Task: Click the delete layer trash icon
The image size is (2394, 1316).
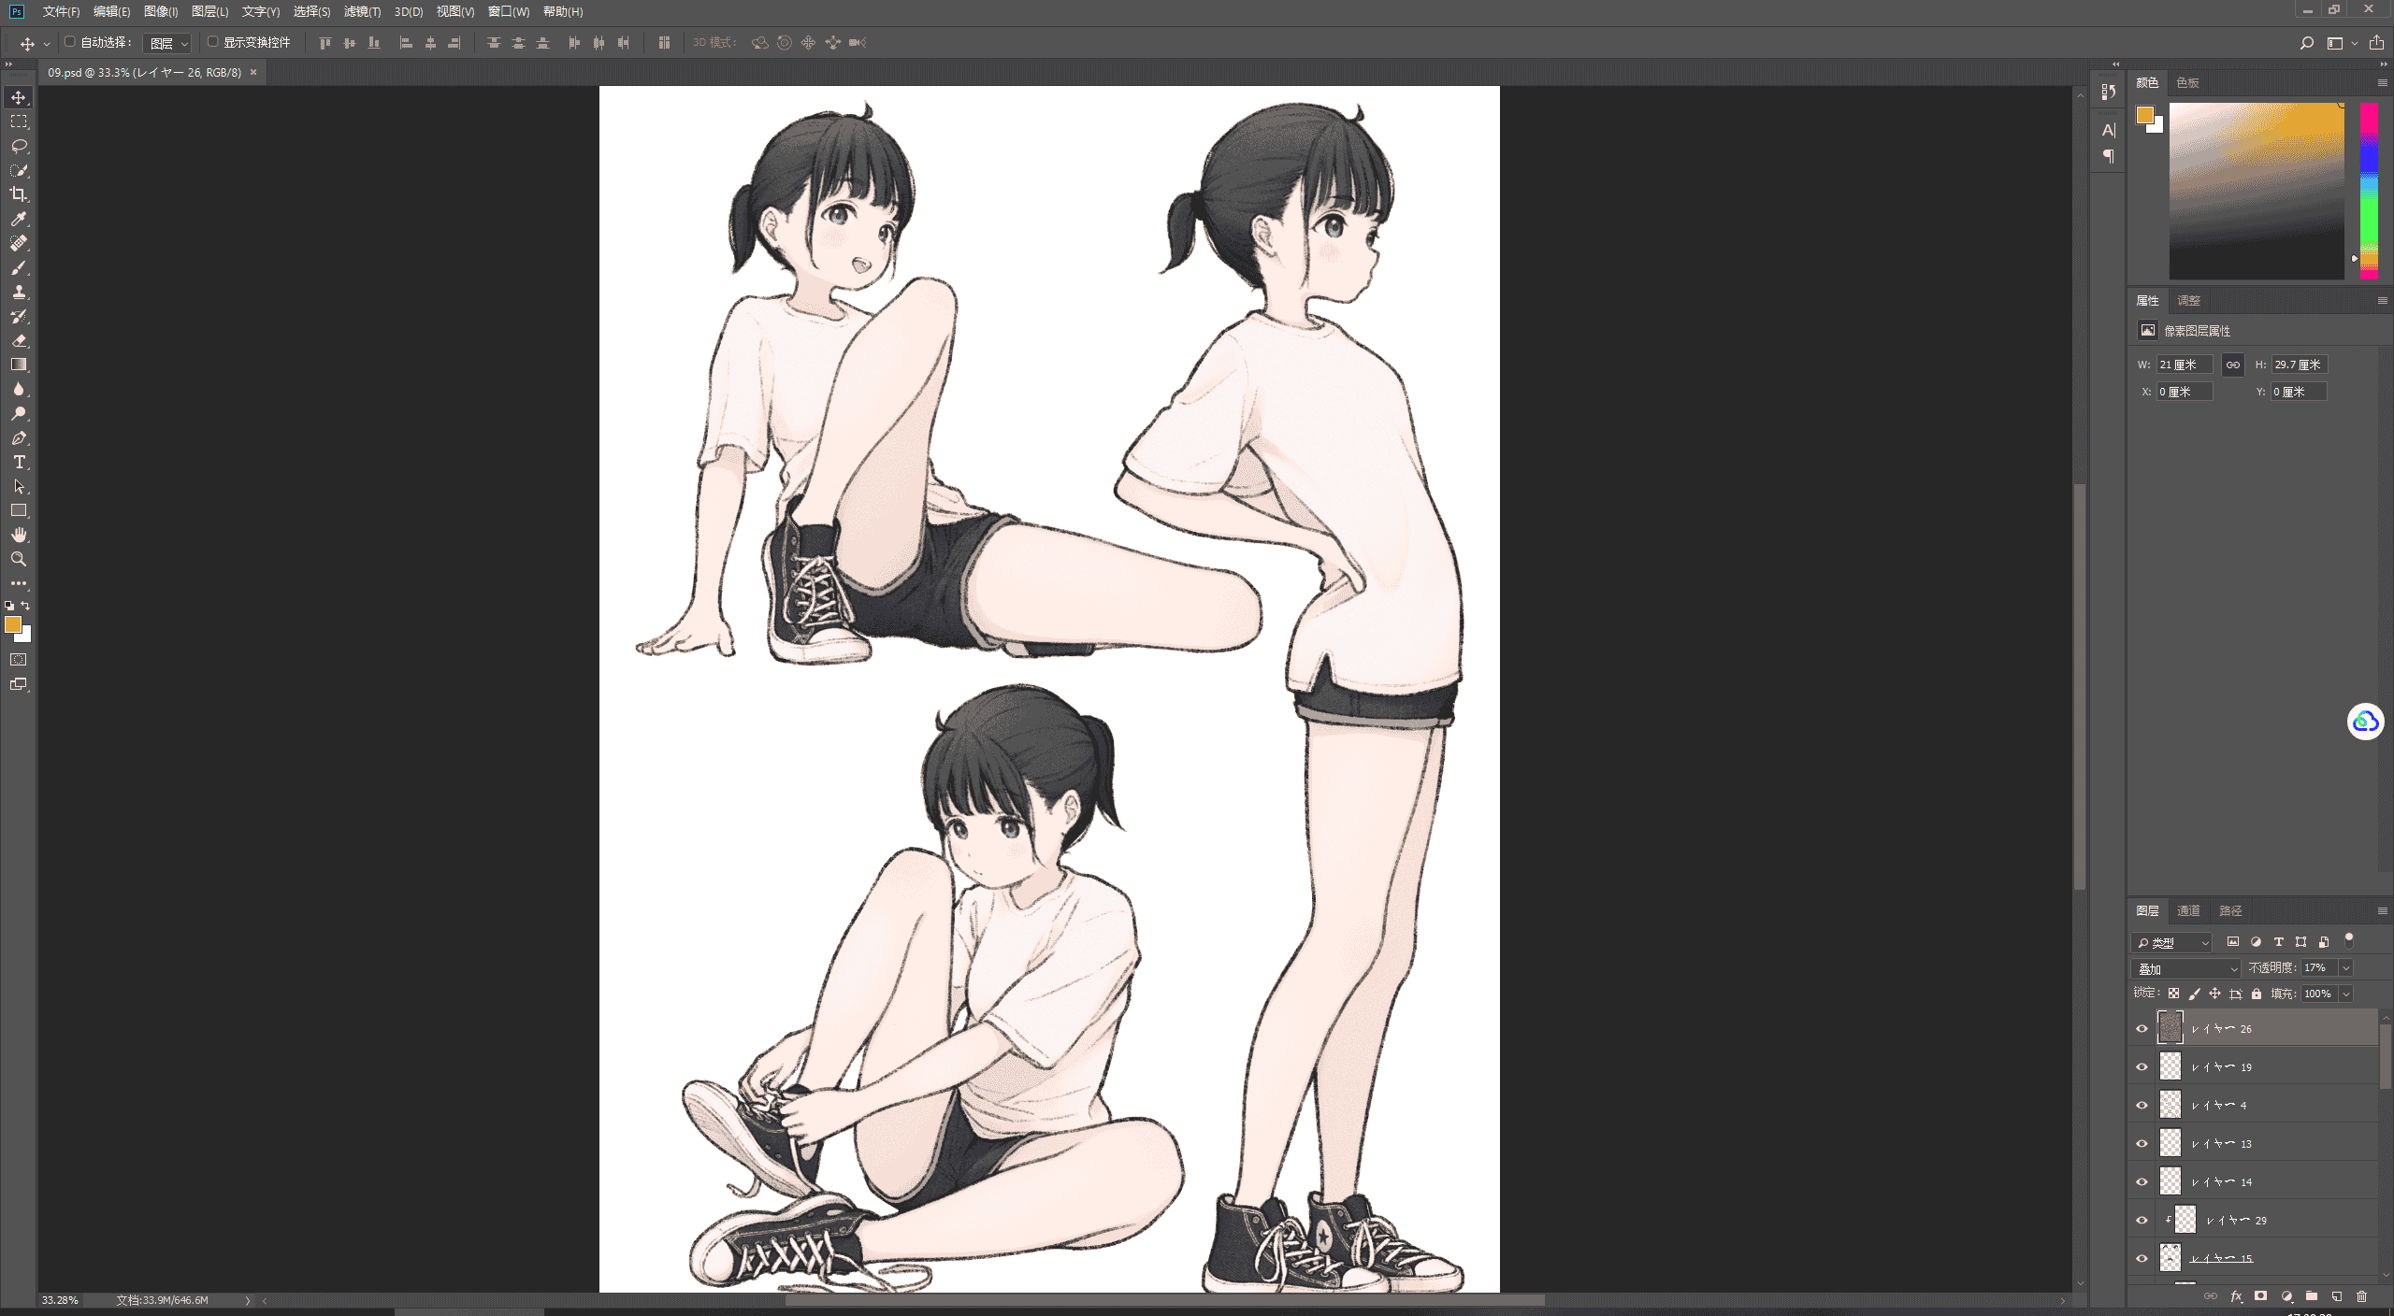Action: coord(2361,1296)
